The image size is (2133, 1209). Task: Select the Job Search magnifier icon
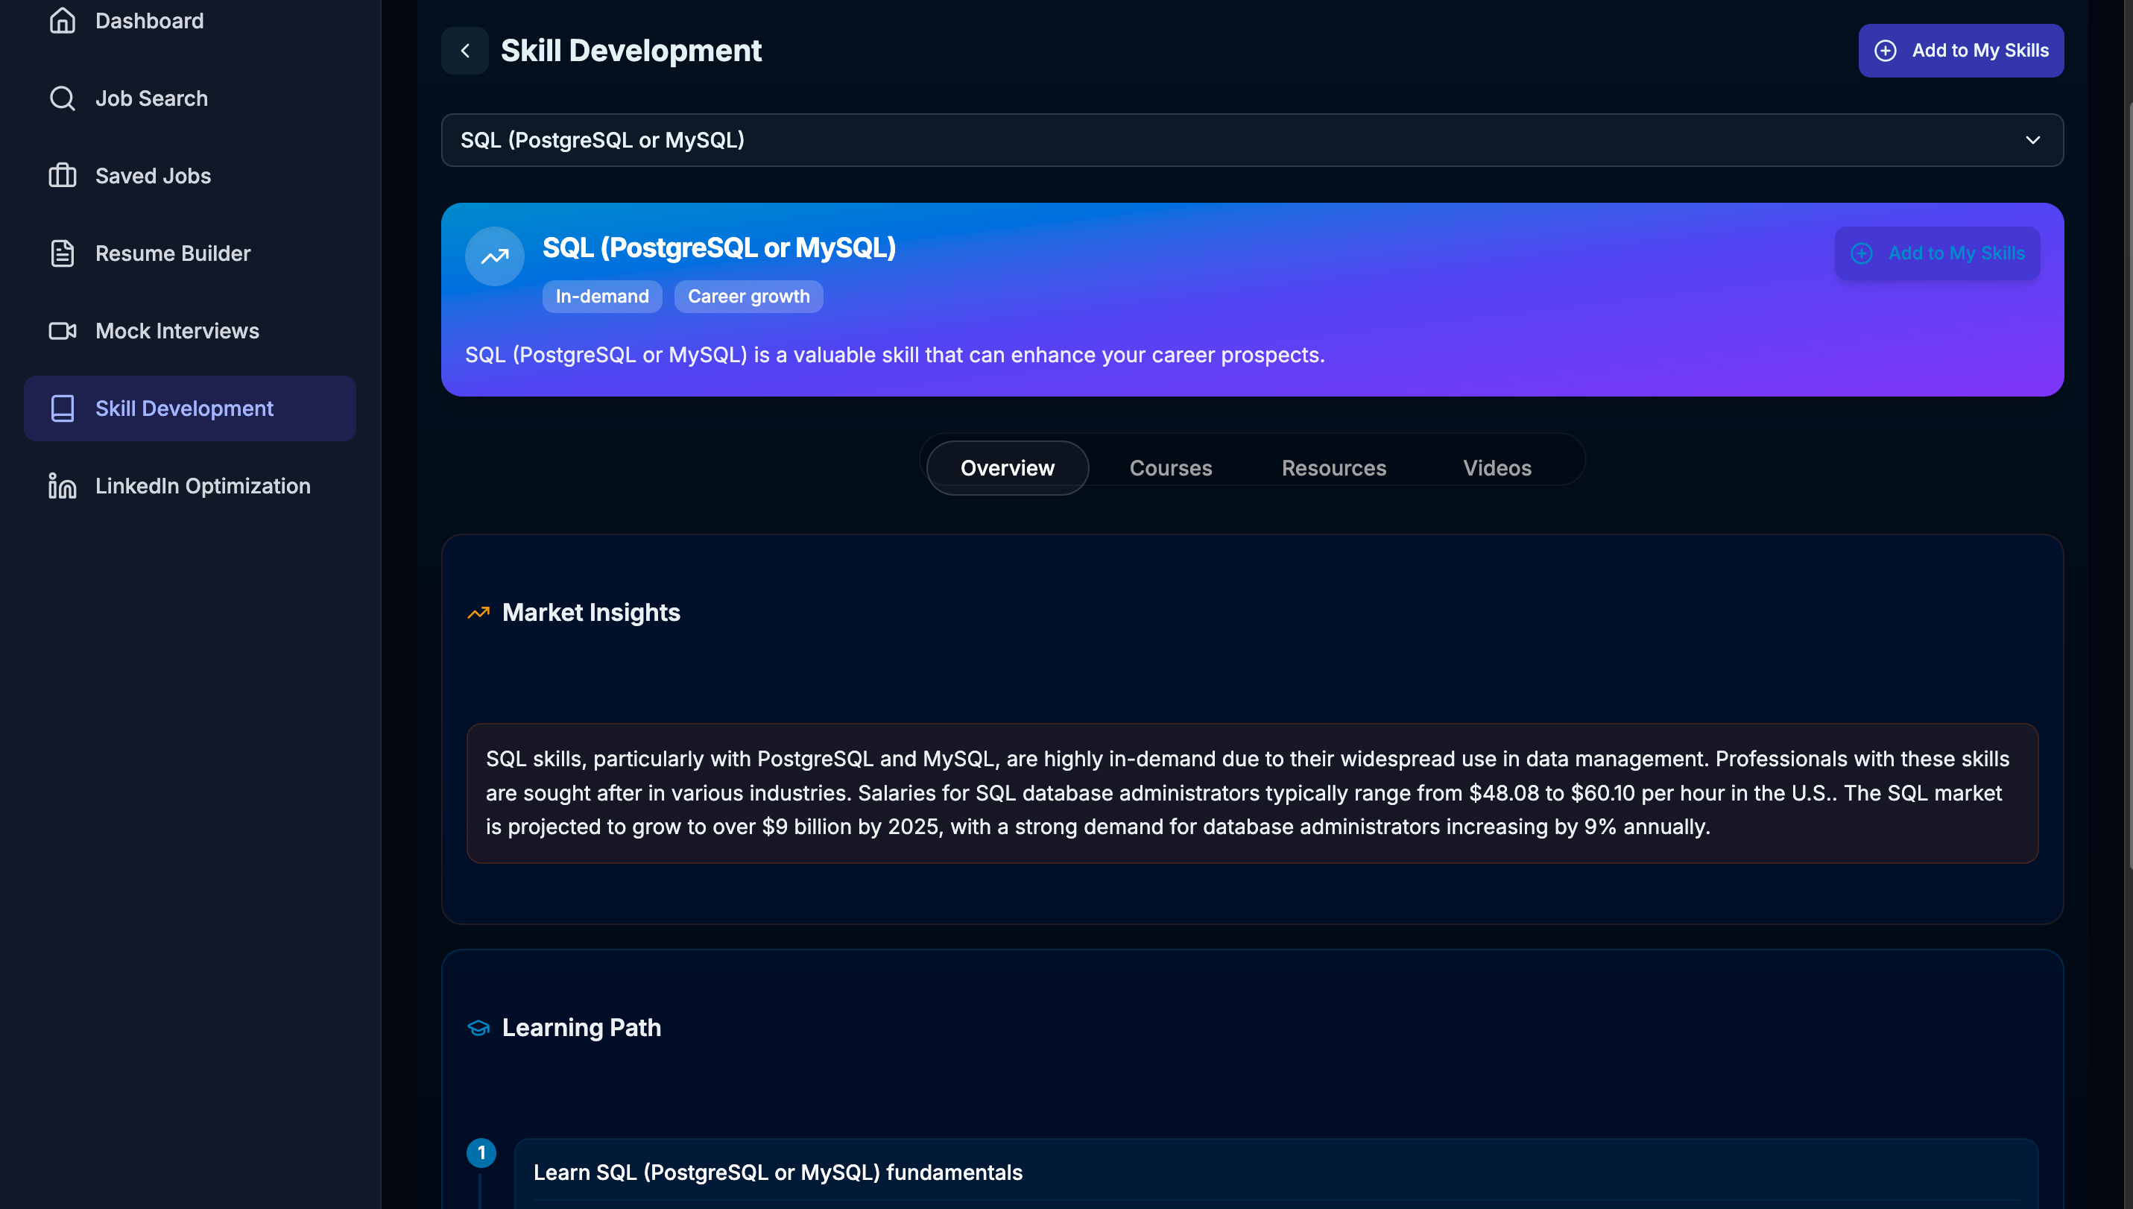[63, 98]
